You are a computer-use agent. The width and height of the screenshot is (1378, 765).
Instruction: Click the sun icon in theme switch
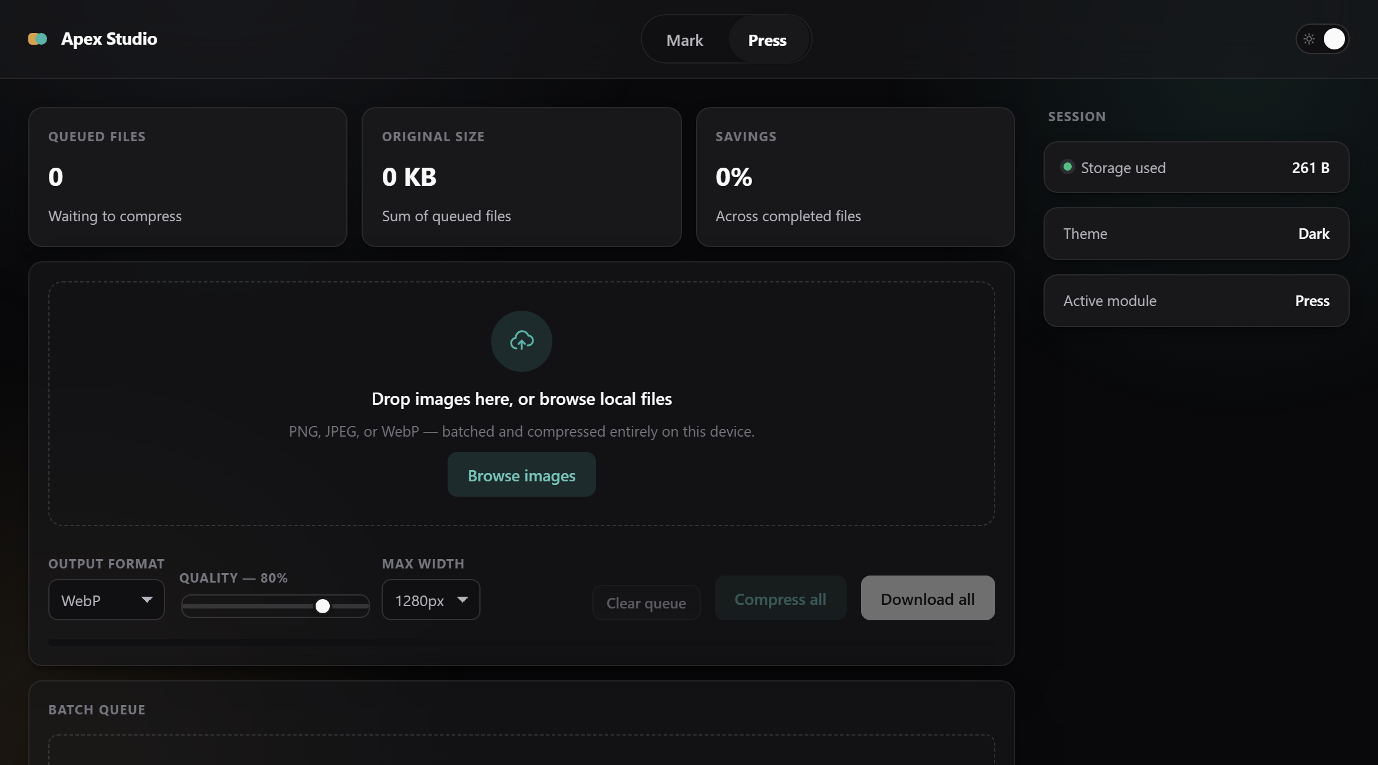pyautogui.click(x=1309, y=39)
